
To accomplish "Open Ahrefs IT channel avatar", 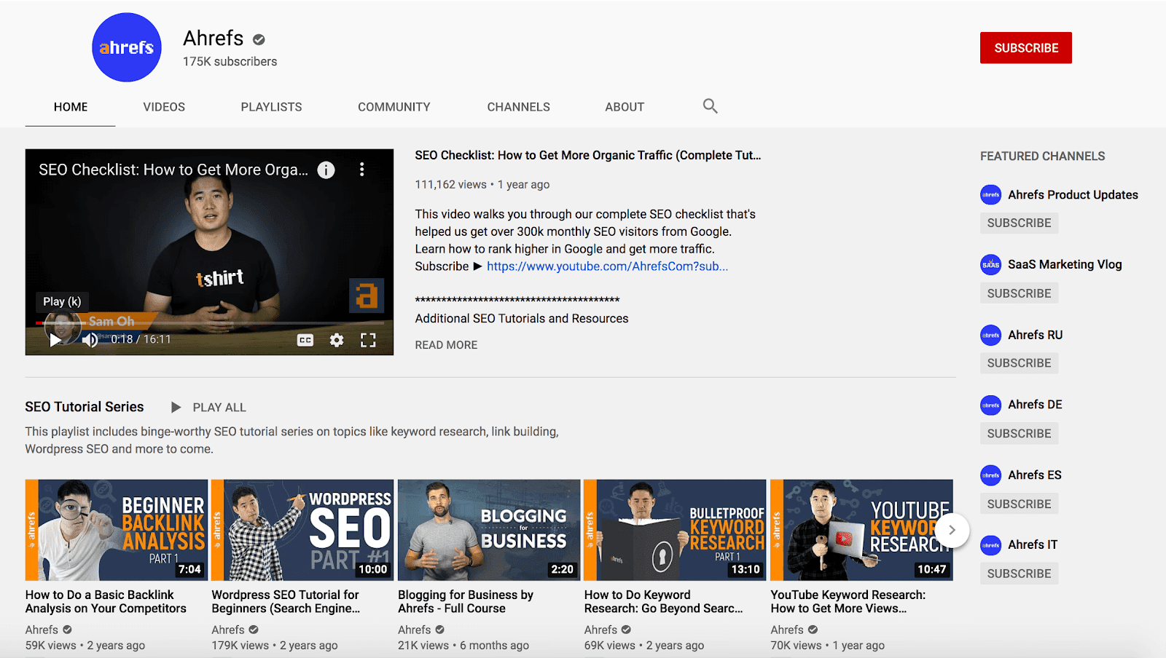I will point(991,545).
